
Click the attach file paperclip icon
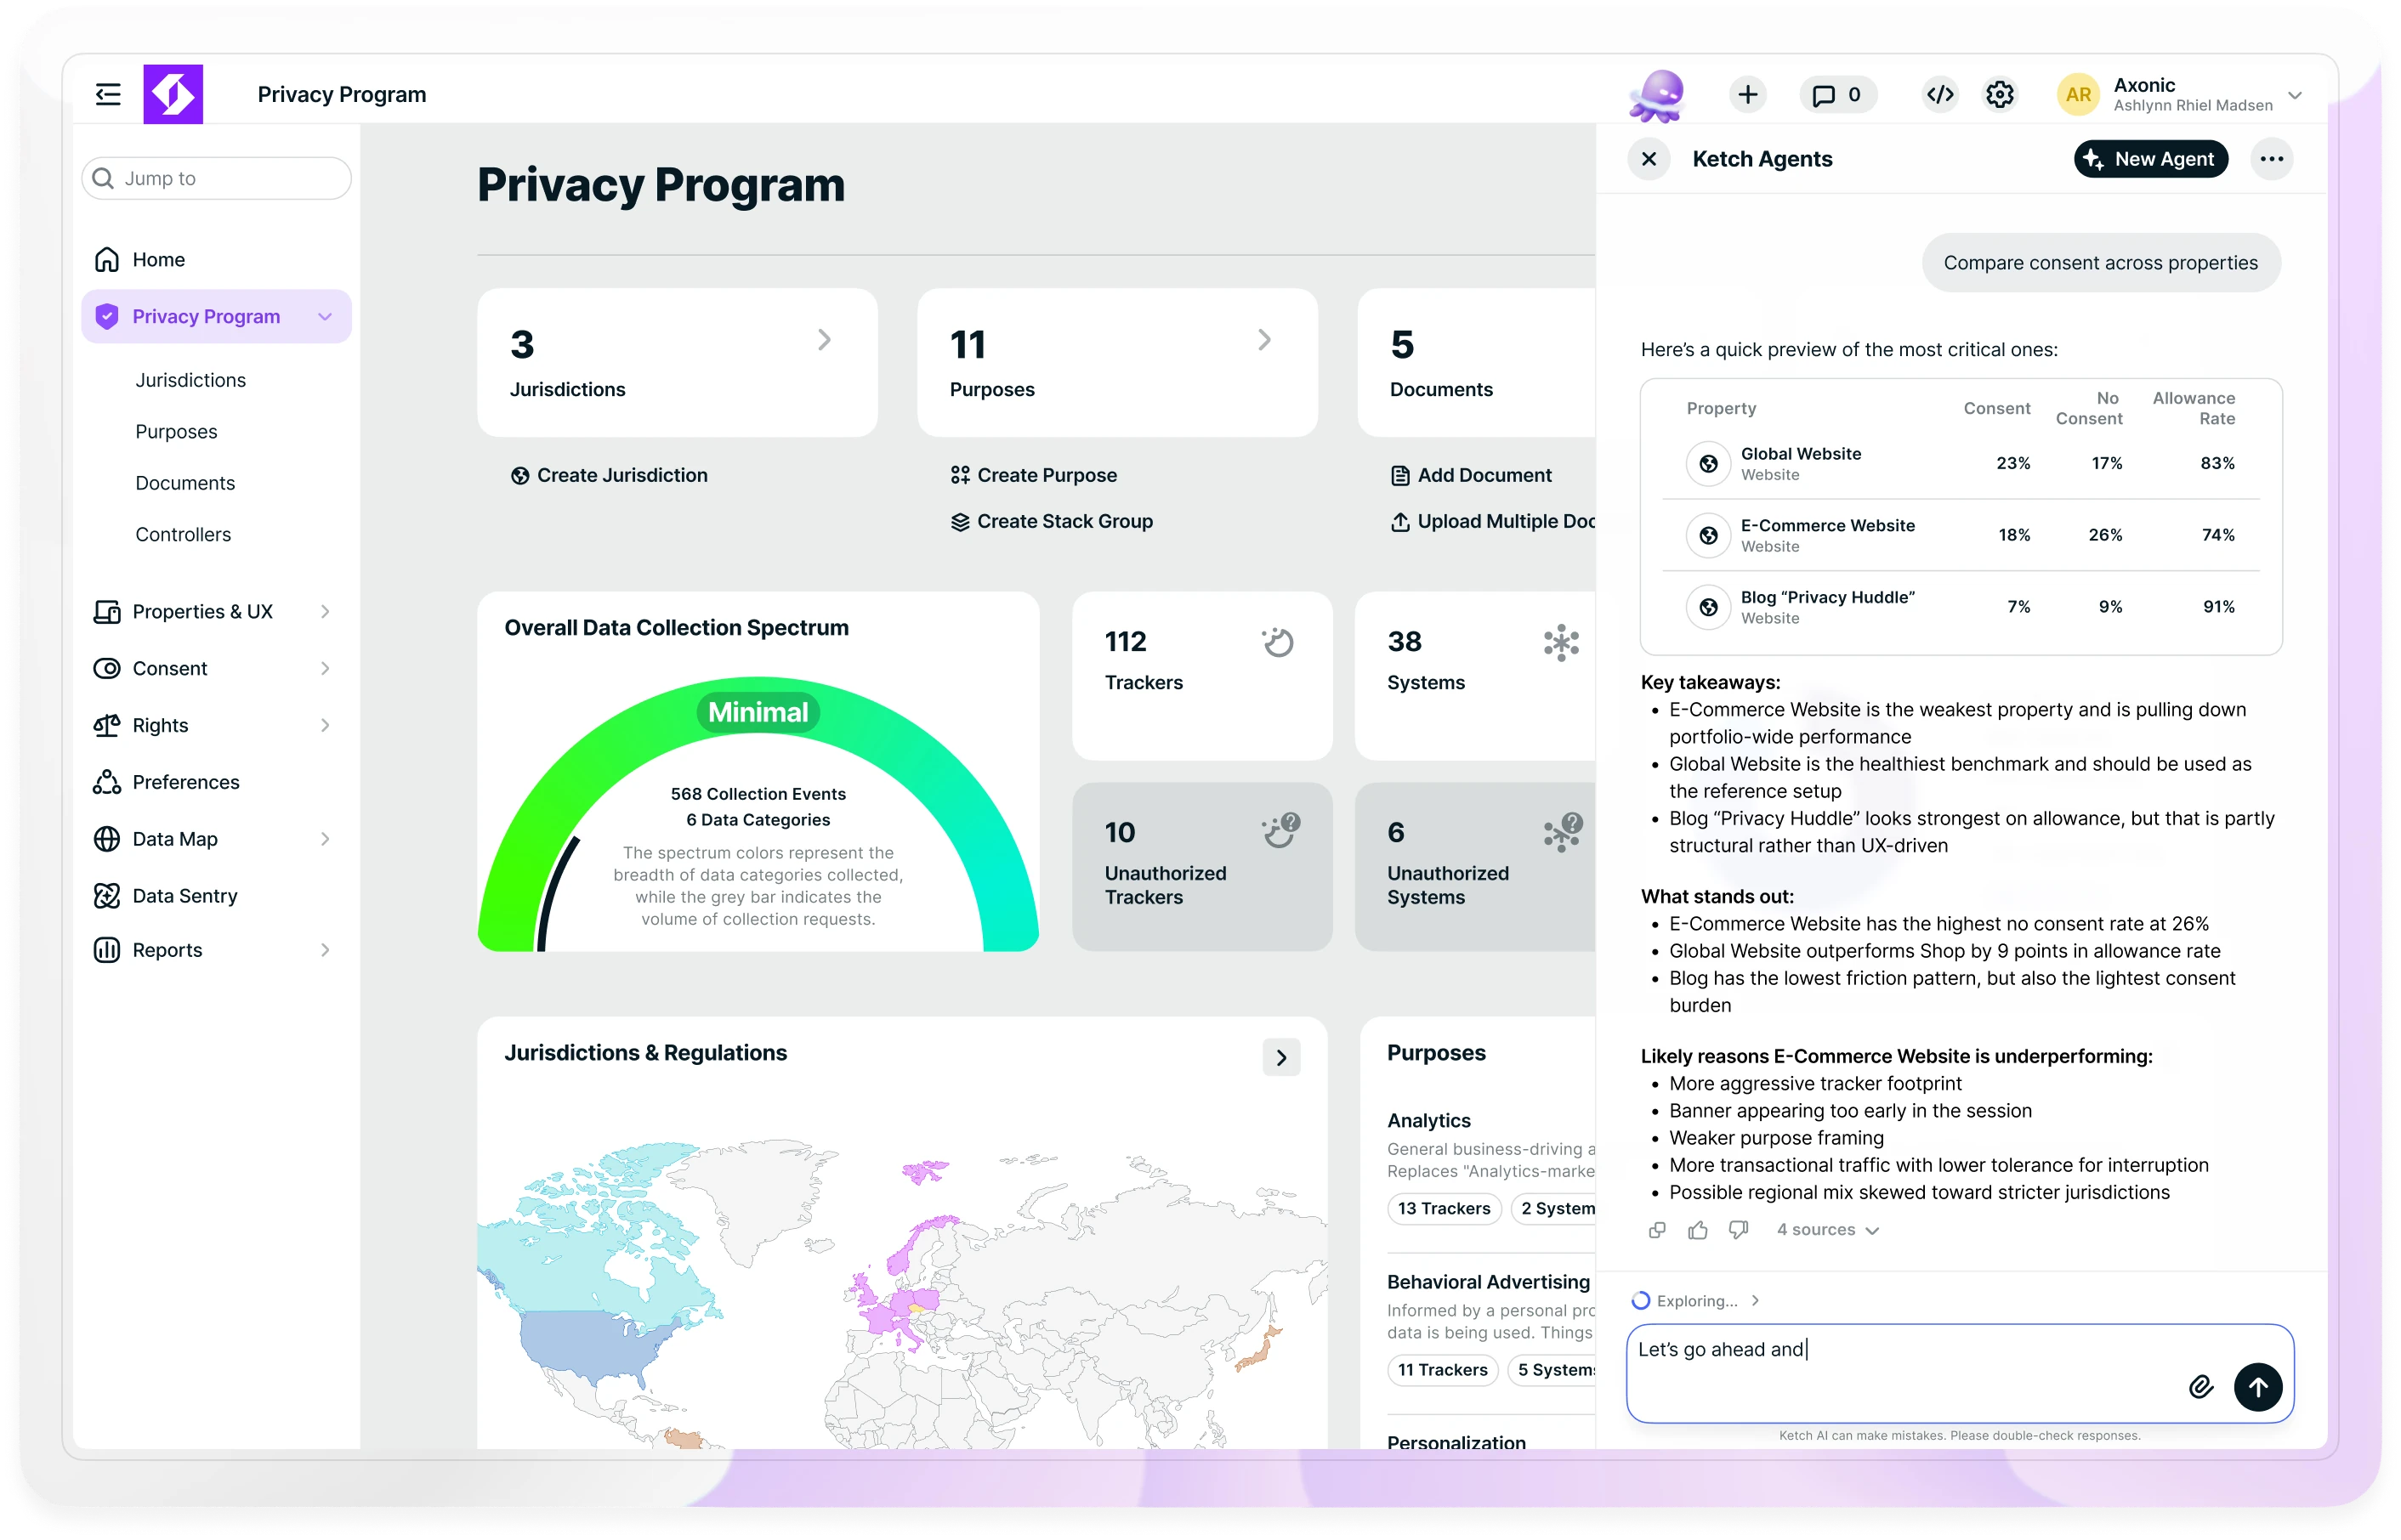[2201, 1387]
